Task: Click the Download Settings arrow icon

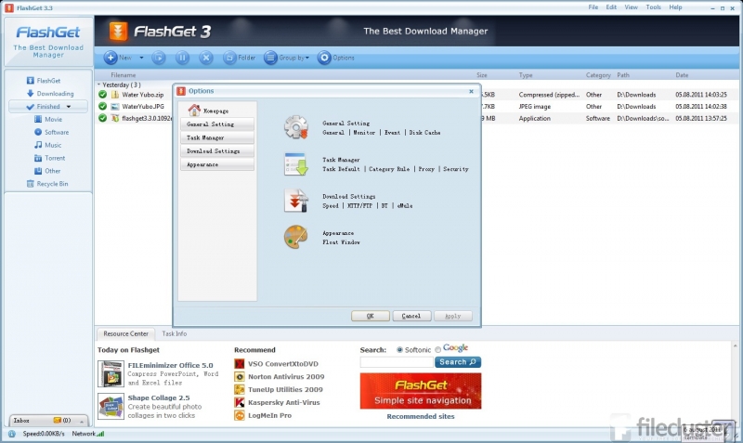Action: 295,201
